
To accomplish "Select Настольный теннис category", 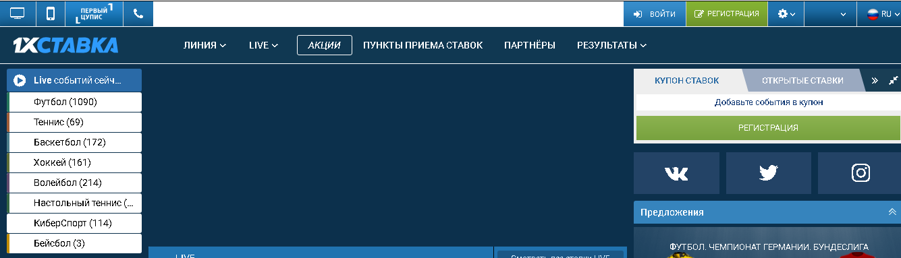I will (74, 203).
